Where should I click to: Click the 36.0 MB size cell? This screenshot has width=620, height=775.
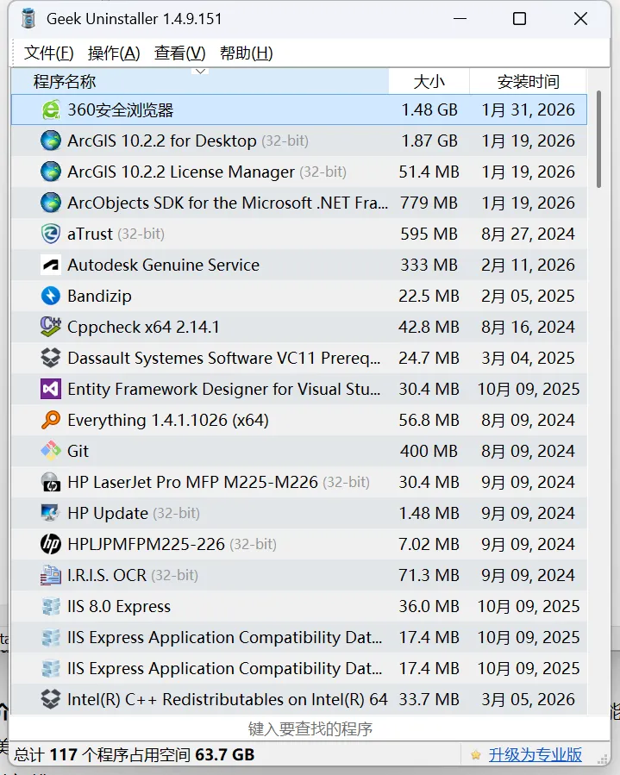point(429,606)
